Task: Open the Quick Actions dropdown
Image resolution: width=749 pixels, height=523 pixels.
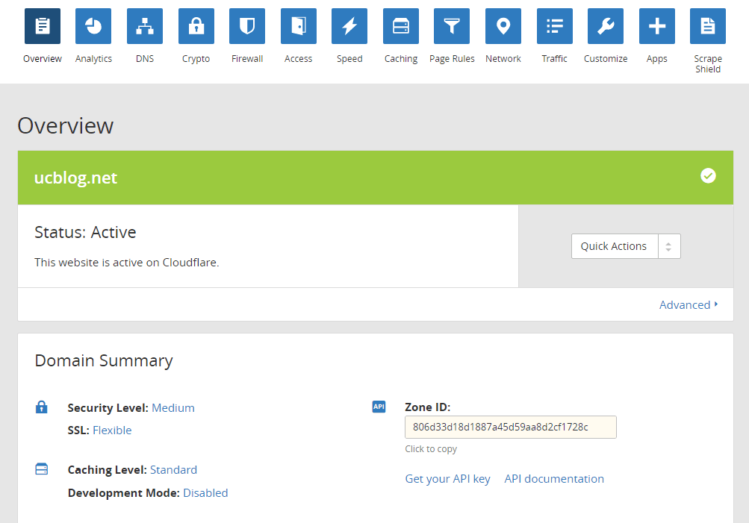Action: [x=626, y=246]
